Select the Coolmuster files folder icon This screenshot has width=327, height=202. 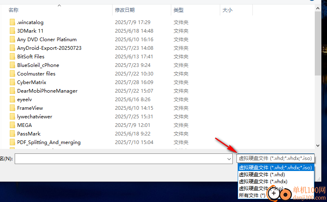pos(12,73)
